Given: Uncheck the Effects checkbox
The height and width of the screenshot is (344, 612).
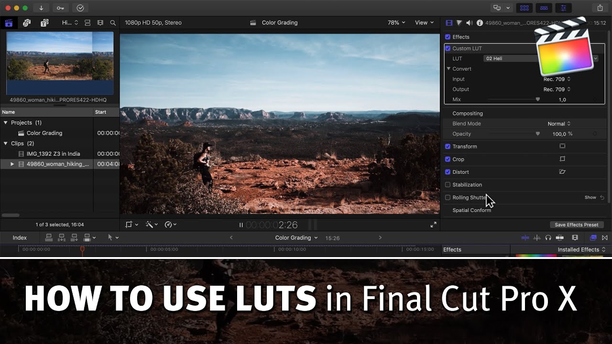Looking at the screenshot, I should click(x=448, y=37).
